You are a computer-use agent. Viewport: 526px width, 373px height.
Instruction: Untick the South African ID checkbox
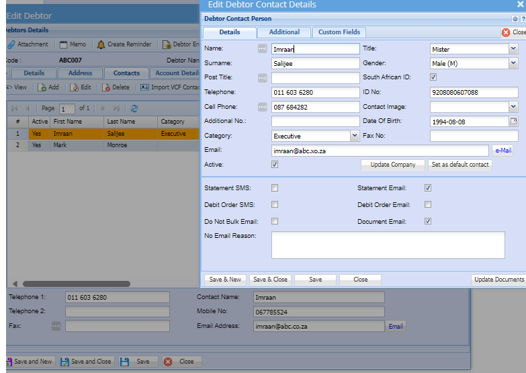coord(433,77)
